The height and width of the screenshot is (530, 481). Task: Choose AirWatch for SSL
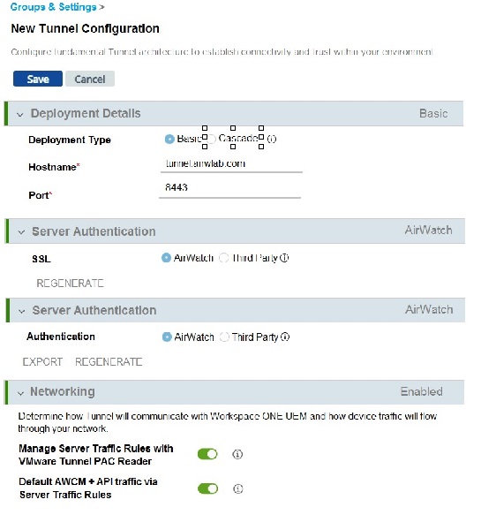[x=166, y=258]
